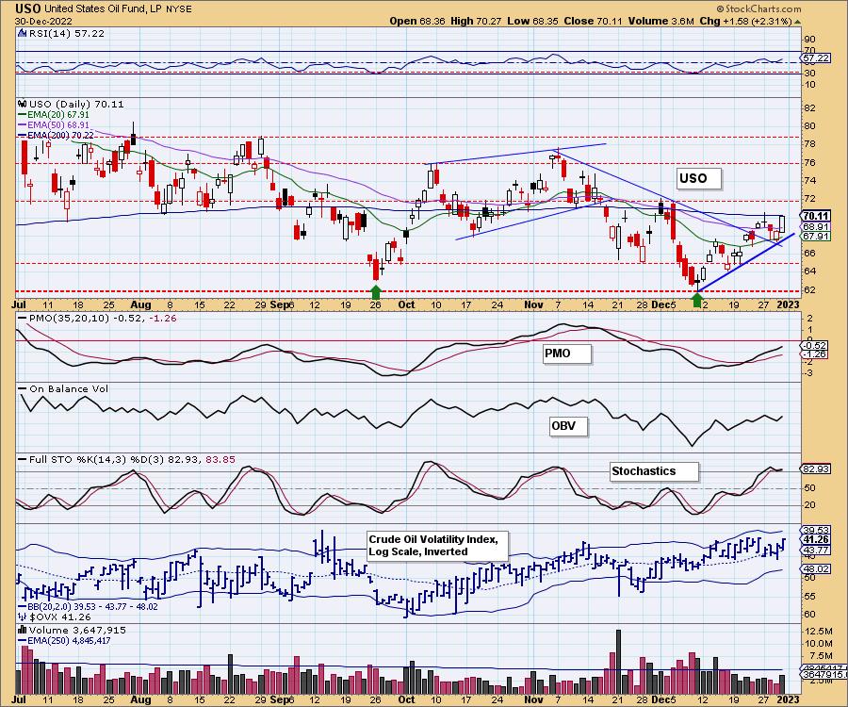This screenshot has height=707, width=848.
Task: Click the PMO annotation box
Action: [567, 353]
